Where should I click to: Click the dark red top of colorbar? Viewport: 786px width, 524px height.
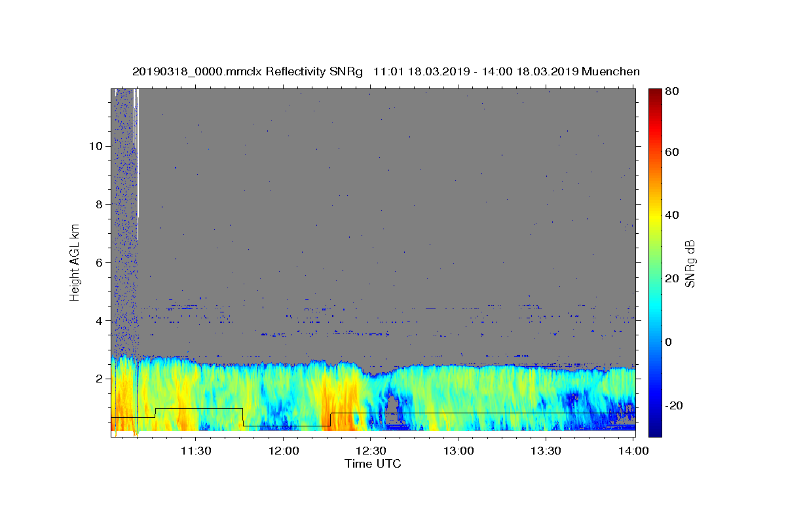coord(655,94)
